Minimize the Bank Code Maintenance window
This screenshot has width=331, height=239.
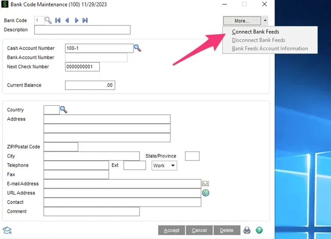point(225,4)
